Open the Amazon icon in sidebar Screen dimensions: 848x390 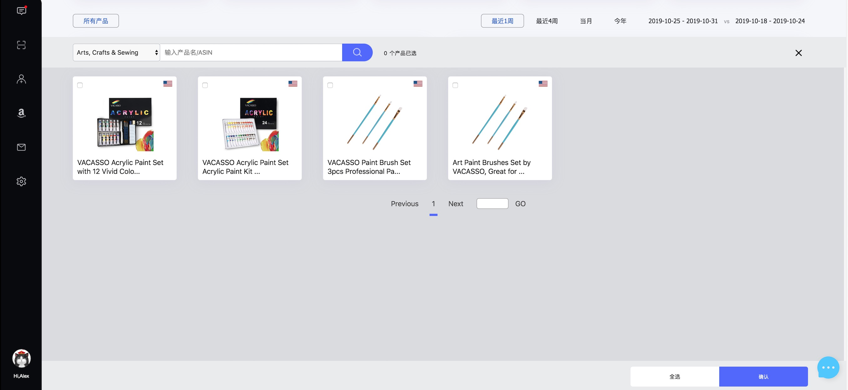(x=21, y=113)
